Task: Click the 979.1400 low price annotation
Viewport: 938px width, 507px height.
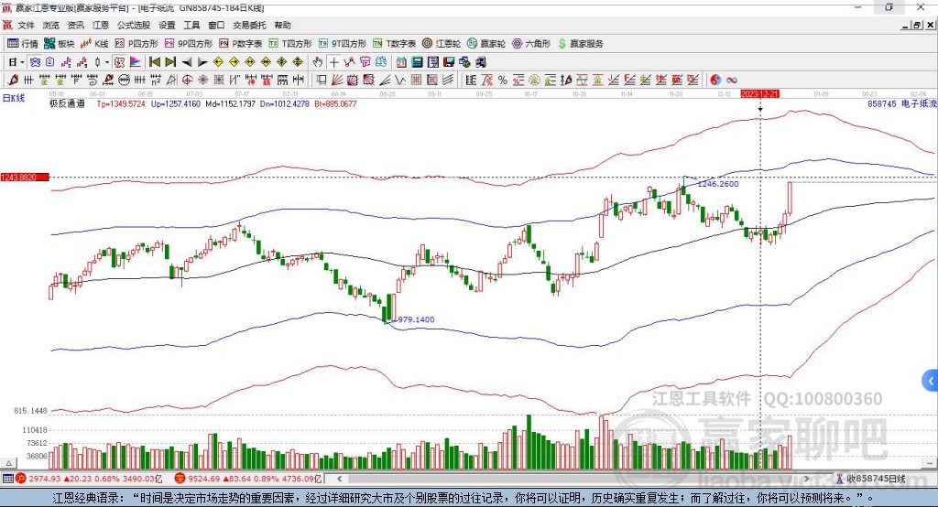Action: 416,320
